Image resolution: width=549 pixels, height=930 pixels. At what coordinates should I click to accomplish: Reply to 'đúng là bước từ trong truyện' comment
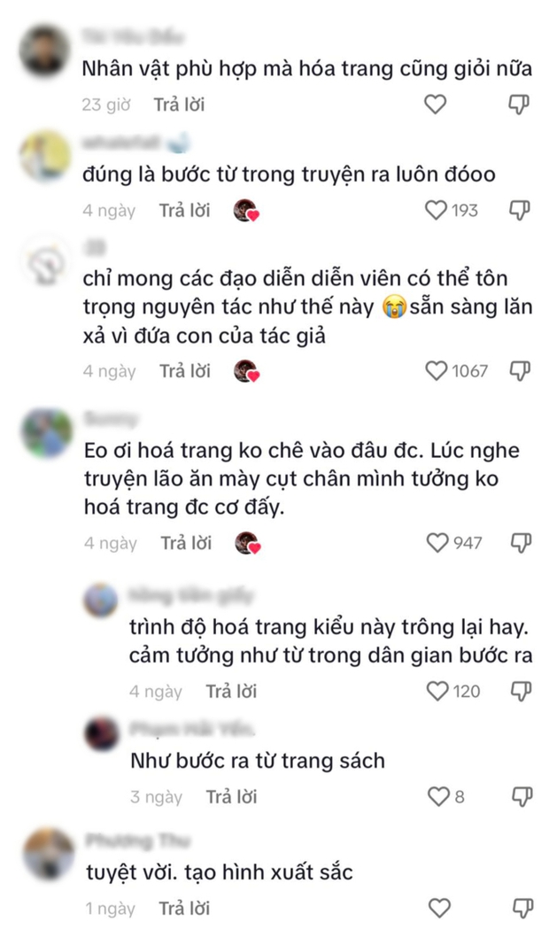click(x=184, y=211)
